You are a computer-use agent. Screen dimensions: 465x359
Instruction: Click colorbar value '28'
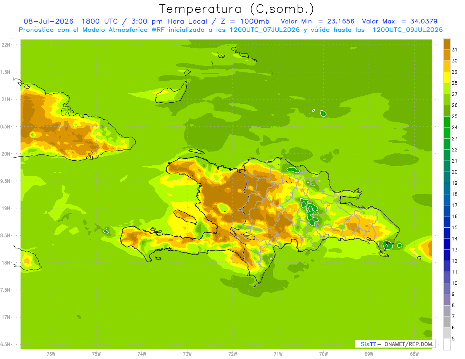click(x=455, y=83)
